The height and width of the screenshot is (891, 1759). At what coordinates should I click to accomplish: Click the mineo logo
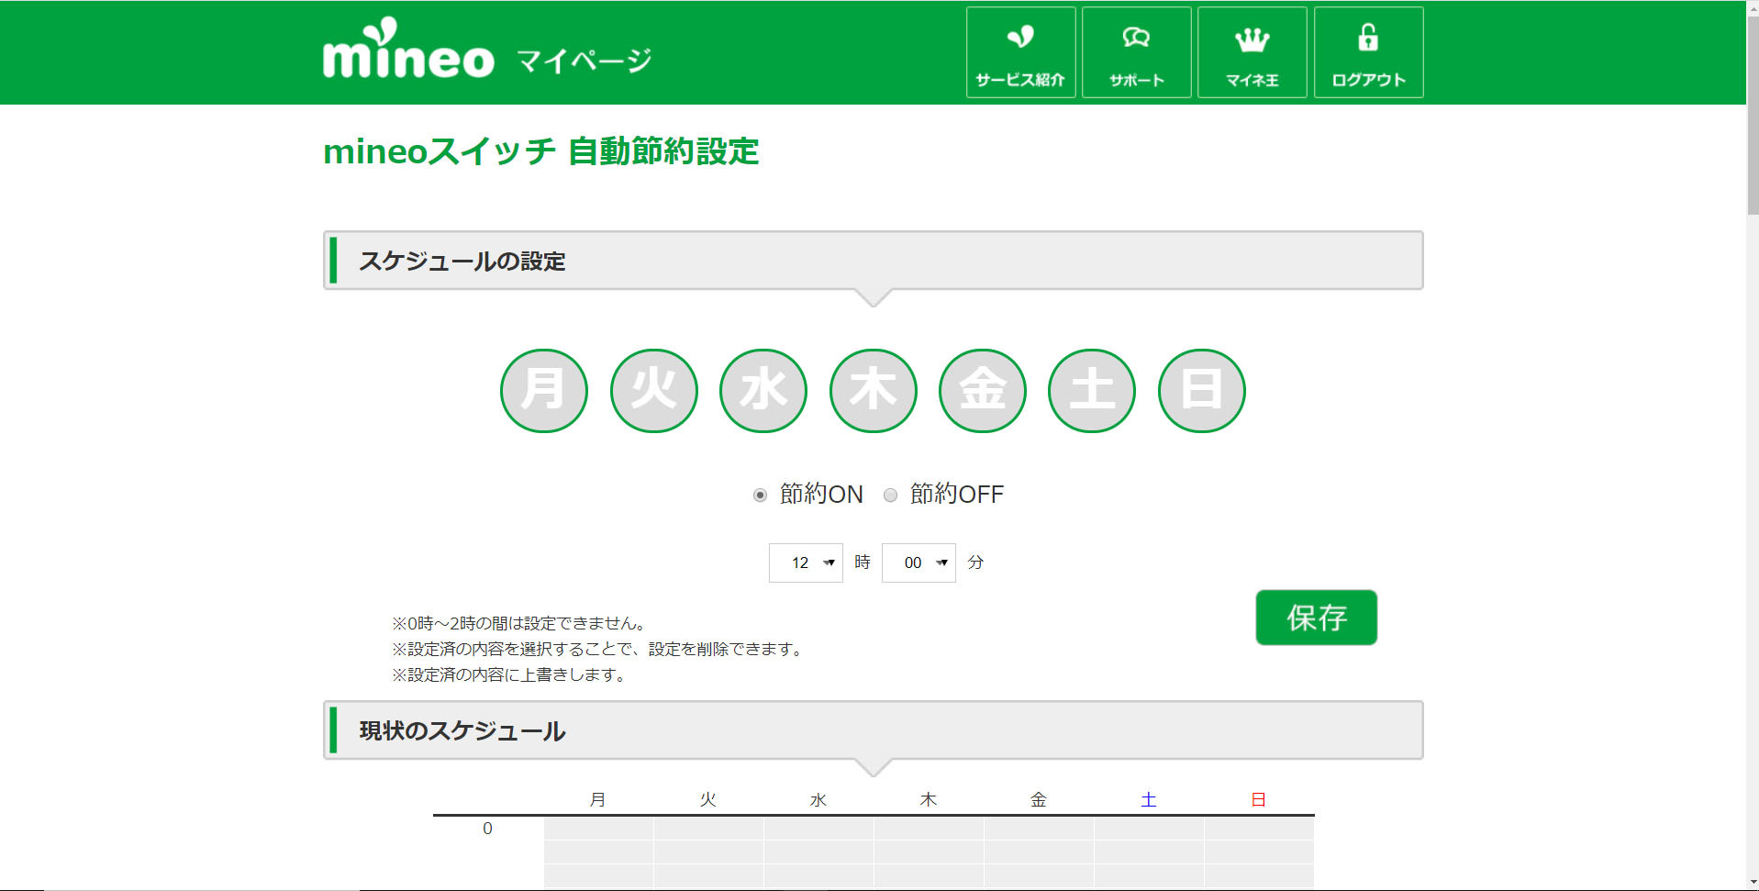tap(408, 52)
